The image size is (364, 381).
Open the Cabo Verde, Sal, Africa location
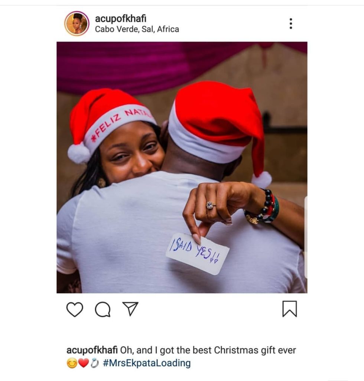[x=137, y=29]
